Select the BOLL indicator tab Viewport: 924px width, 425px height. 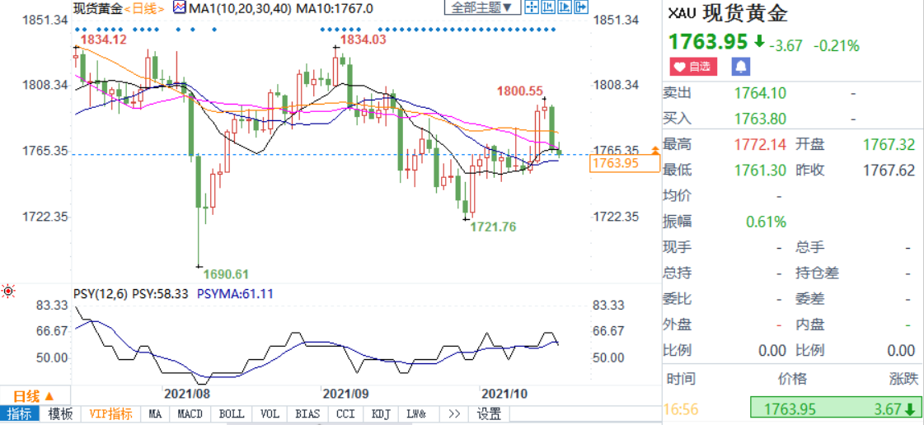point(230,413)
